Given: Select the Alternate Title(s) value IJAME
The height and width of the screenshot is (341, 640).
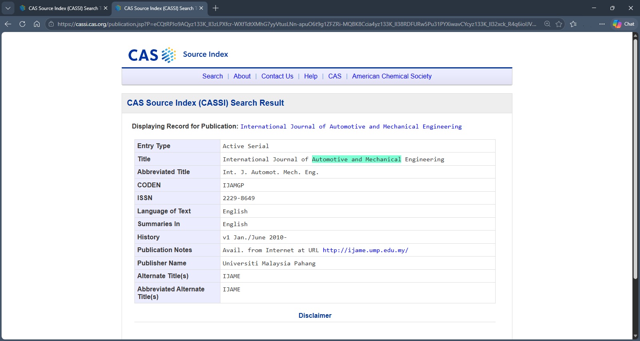Looking at the screenshot, I should 232,276.
